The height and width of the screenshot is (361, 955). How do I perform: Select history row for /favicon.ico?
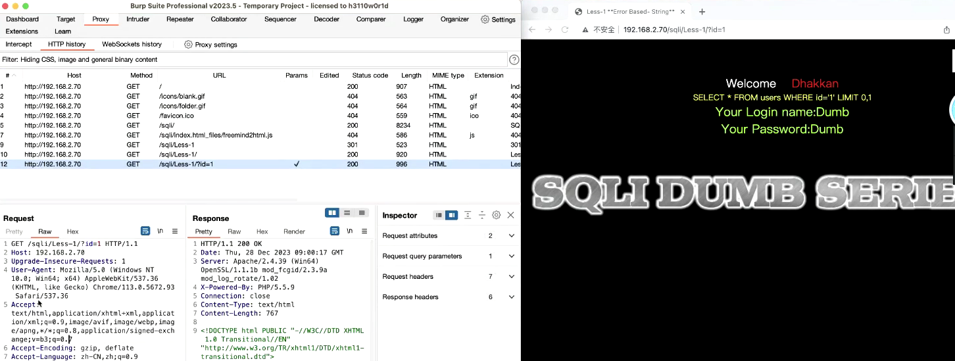coord(260,116)
